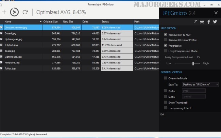Select the Lighthouse.jpg file name
The image size is (221, 138).
tap(13, 57)
